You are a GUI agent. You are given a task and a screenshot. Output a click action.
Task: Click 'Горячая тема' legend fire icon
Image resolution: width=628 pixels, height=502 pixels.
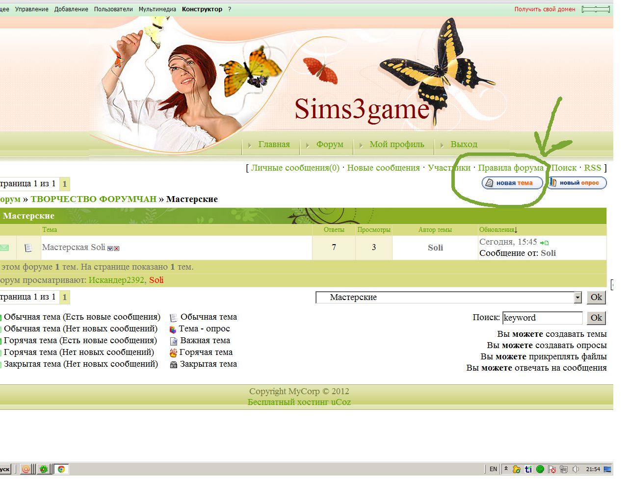pos(173,352)
